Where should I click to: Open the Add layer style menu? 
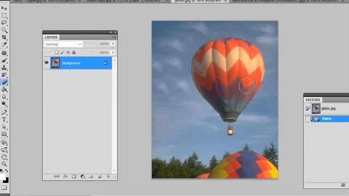(x=65, y=176)
